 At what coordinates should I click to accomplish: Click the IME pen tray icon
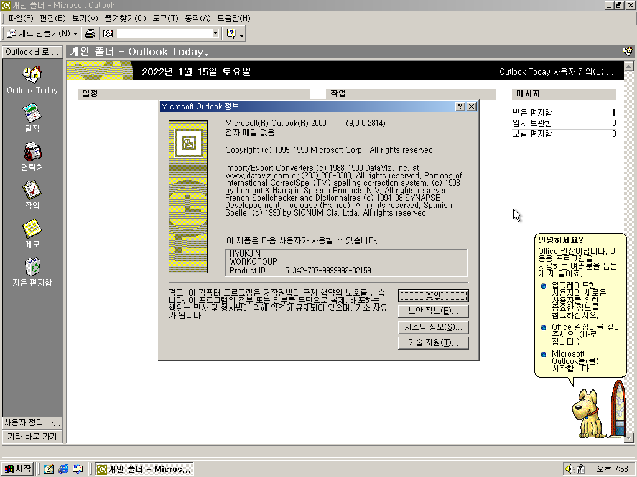[580, 470]
